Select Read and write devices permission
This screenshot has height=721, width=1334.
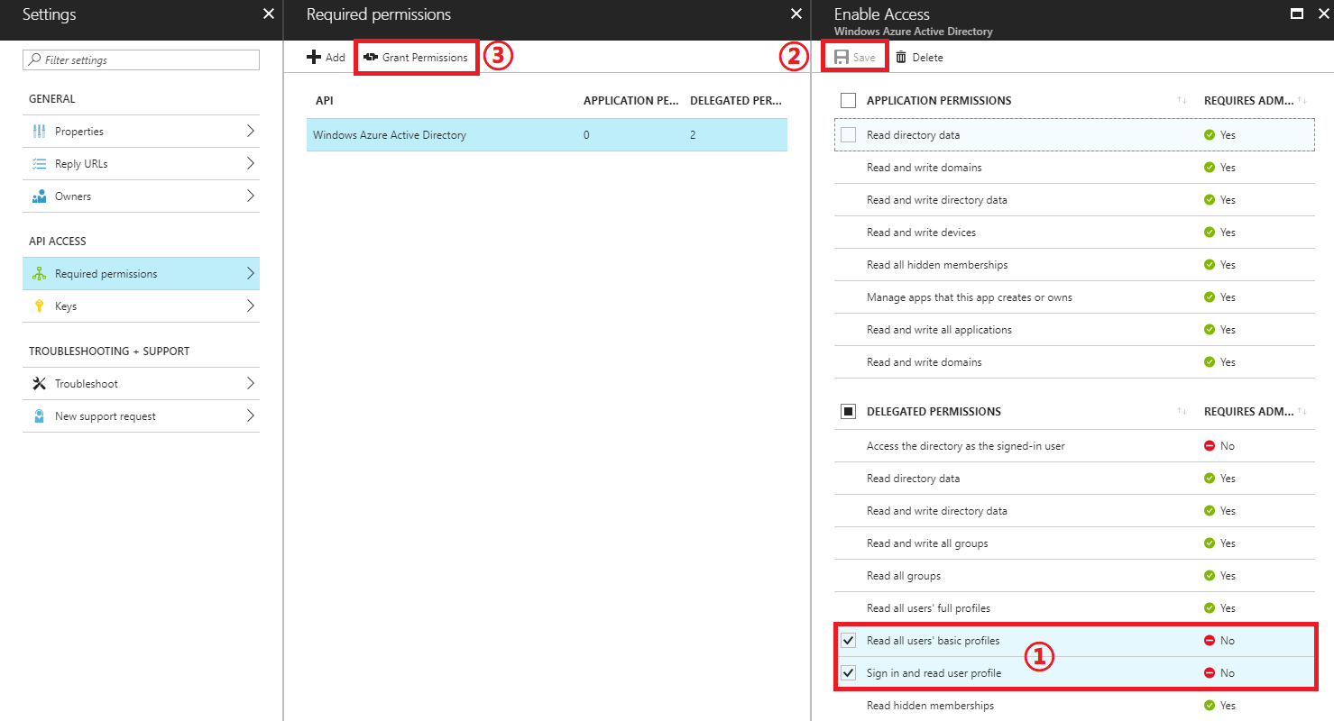[x=1074, y=233]
